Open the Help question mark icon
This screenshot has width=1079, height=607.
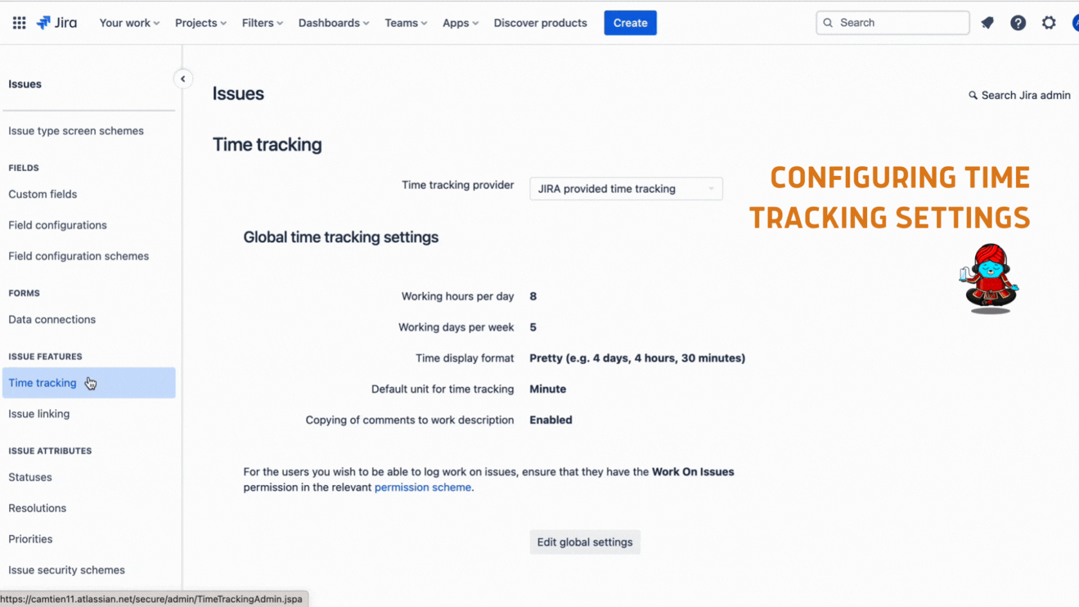(x=1019, y=22)
